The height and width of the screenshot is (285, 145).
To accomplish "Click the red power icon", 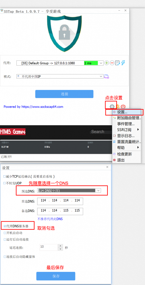I will (123, 107).
